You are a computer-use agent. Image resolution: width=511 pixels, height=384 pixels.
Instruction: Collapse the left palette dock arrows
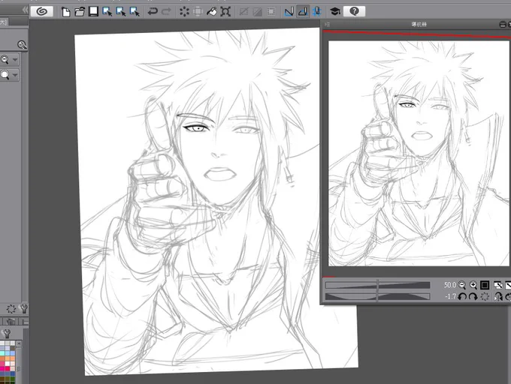(x=25, y=10)
